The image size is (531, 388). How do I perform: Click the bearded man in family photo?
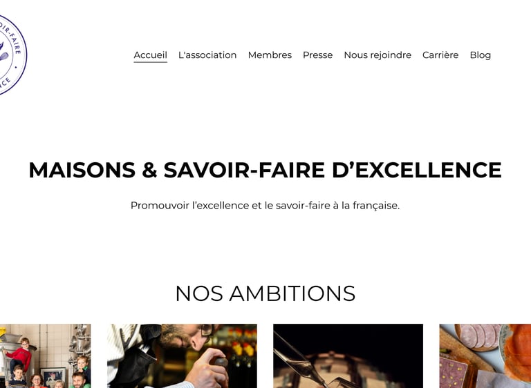(x=78, y=380)
